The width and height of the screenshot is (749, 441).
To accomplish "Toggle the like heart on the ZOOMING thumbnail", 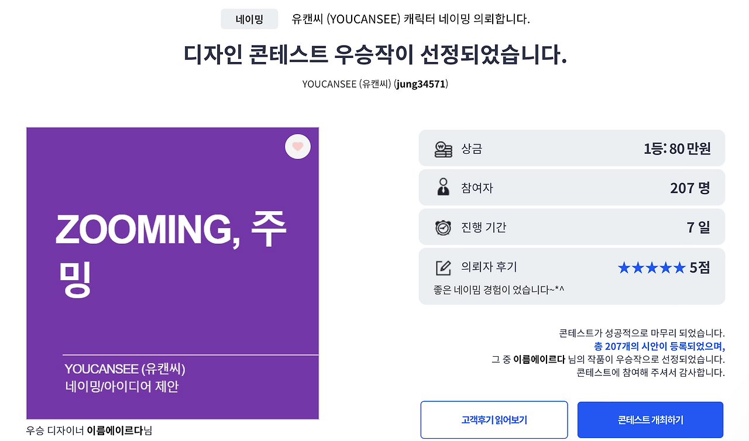I will tap(297, 146).
